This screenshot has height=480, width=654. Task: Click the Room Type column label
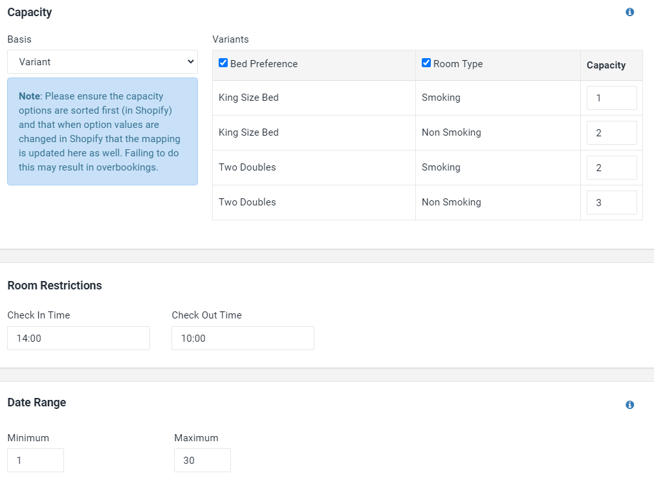(458, 64)
